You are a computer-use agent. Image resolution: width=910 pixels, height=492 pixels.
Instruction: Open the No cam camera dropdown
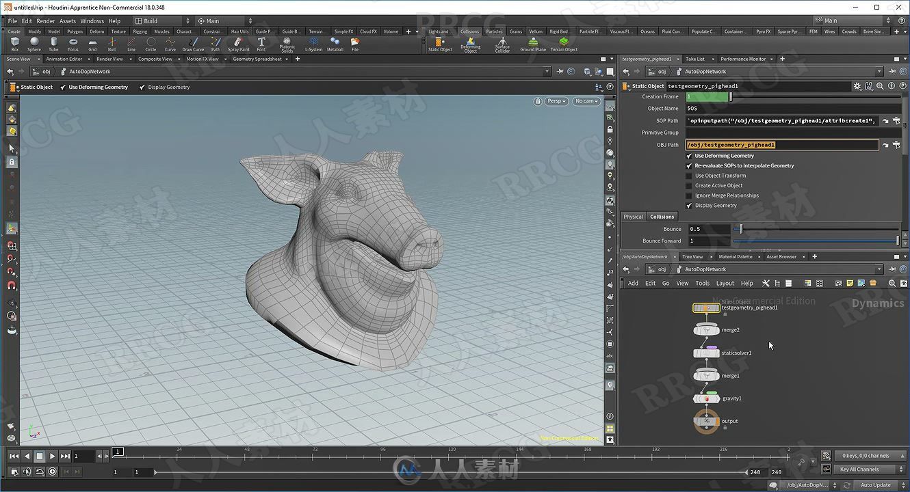pyautogui.click(x=586, y=101)
